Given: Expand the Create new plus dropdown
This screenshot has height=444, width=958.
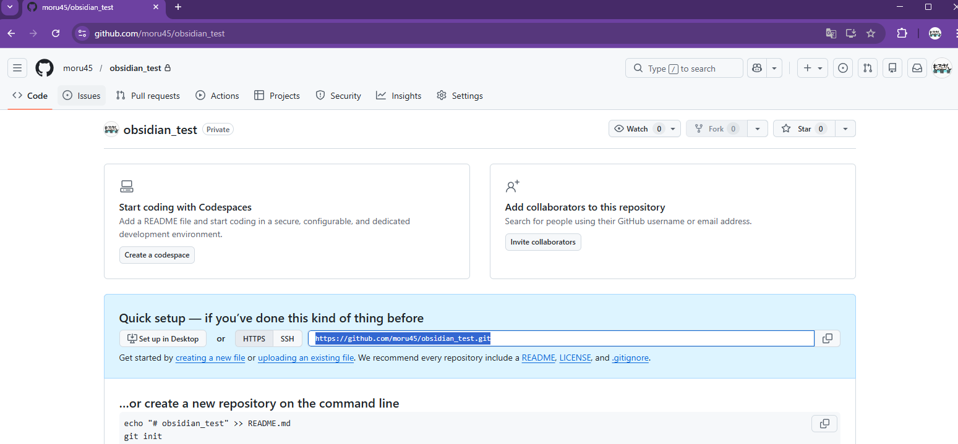Looking at the screenshot, I should 813,69.
